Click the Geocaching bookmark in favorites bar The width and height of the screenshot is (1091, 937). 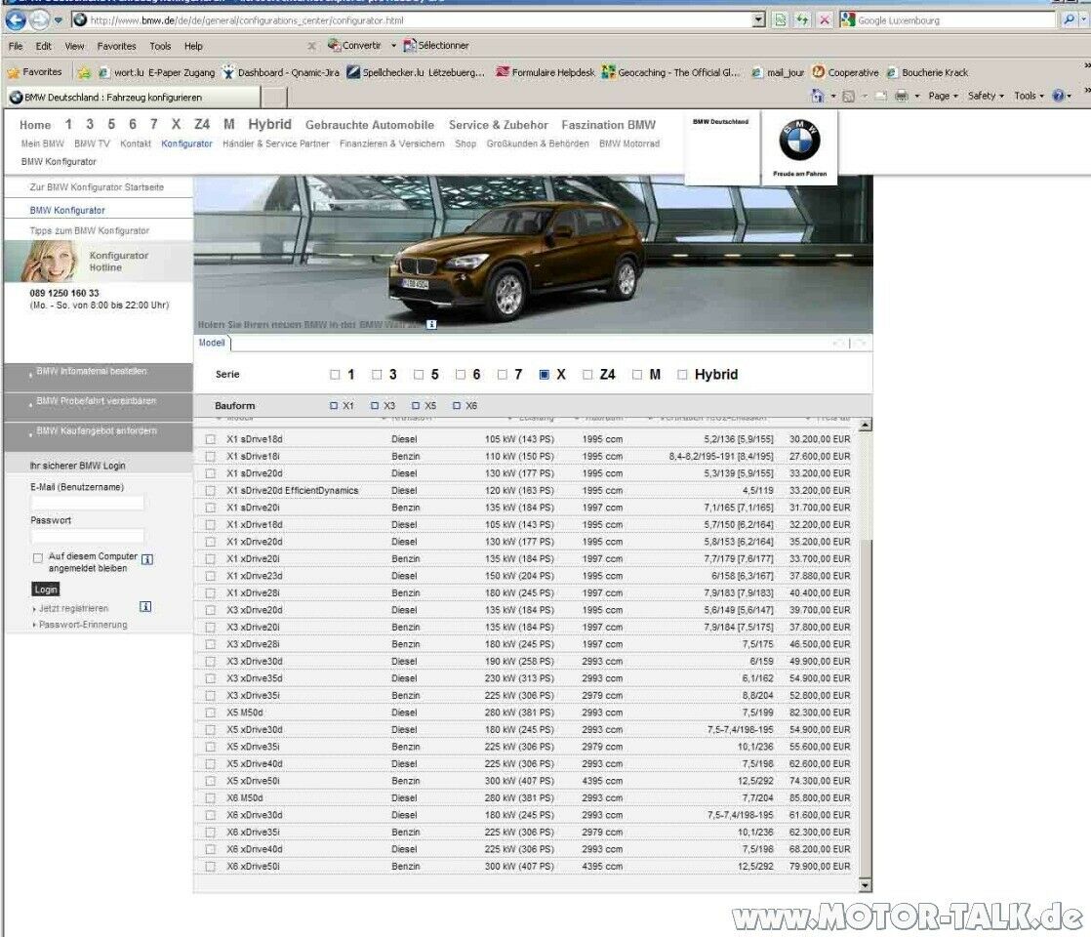pos(671,72)
